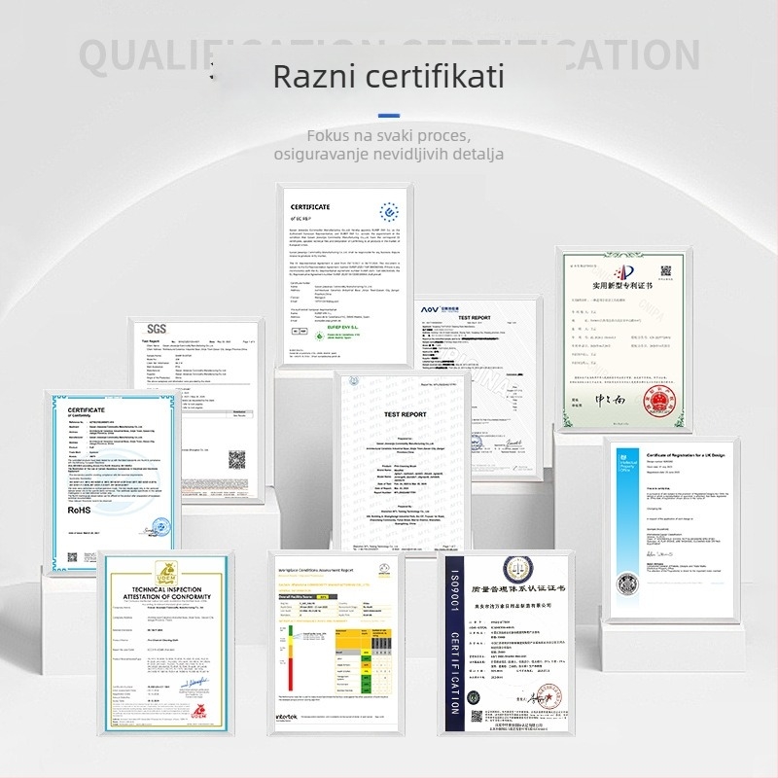Click 'CERTIFICATE' heading on the EC REP document
Screen dimensions: 778x778
pos(310,207)
